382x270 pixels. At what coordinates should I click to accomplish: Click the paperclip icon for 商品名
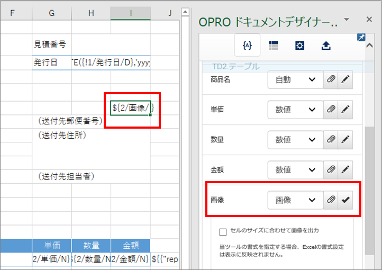[331, 80]
